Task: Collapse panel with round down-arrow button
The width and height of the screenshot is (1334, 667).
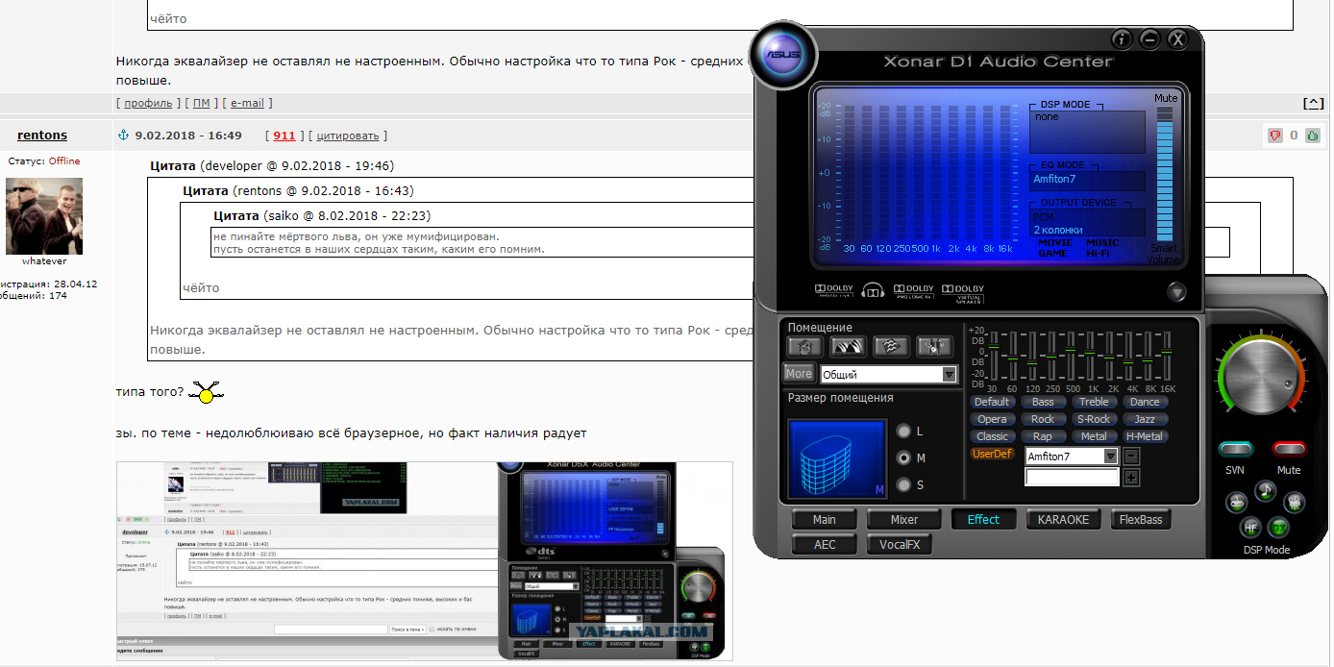Action: point(1176,292)
